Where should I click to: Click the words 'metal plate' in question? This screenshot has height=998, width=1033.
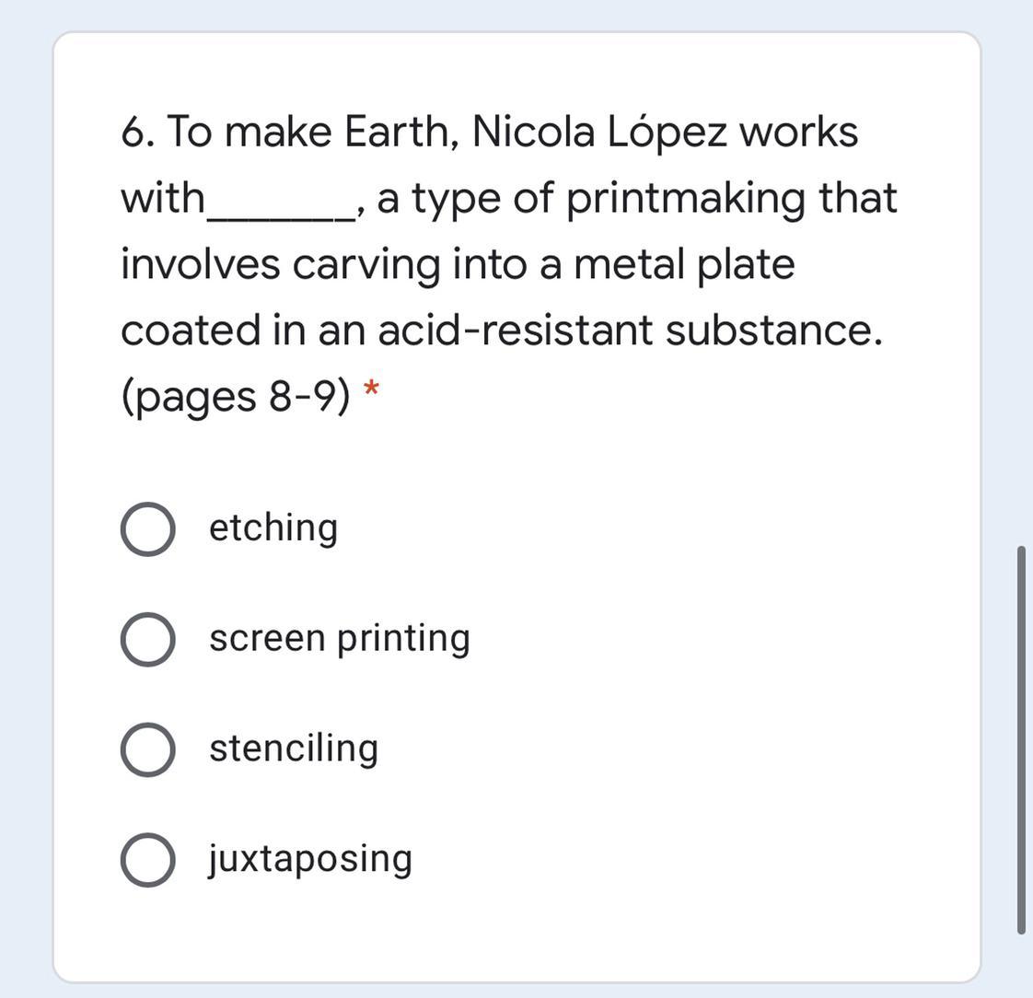[683, 264]
